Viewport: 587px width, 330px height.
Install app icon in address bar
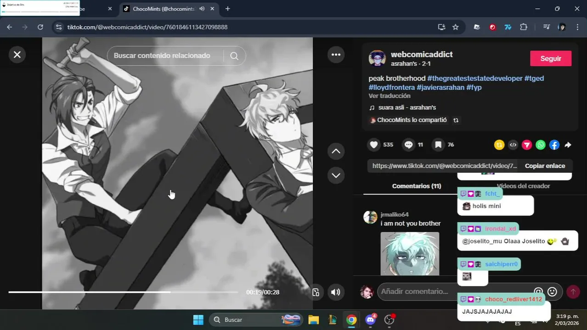tap(441, 27)
